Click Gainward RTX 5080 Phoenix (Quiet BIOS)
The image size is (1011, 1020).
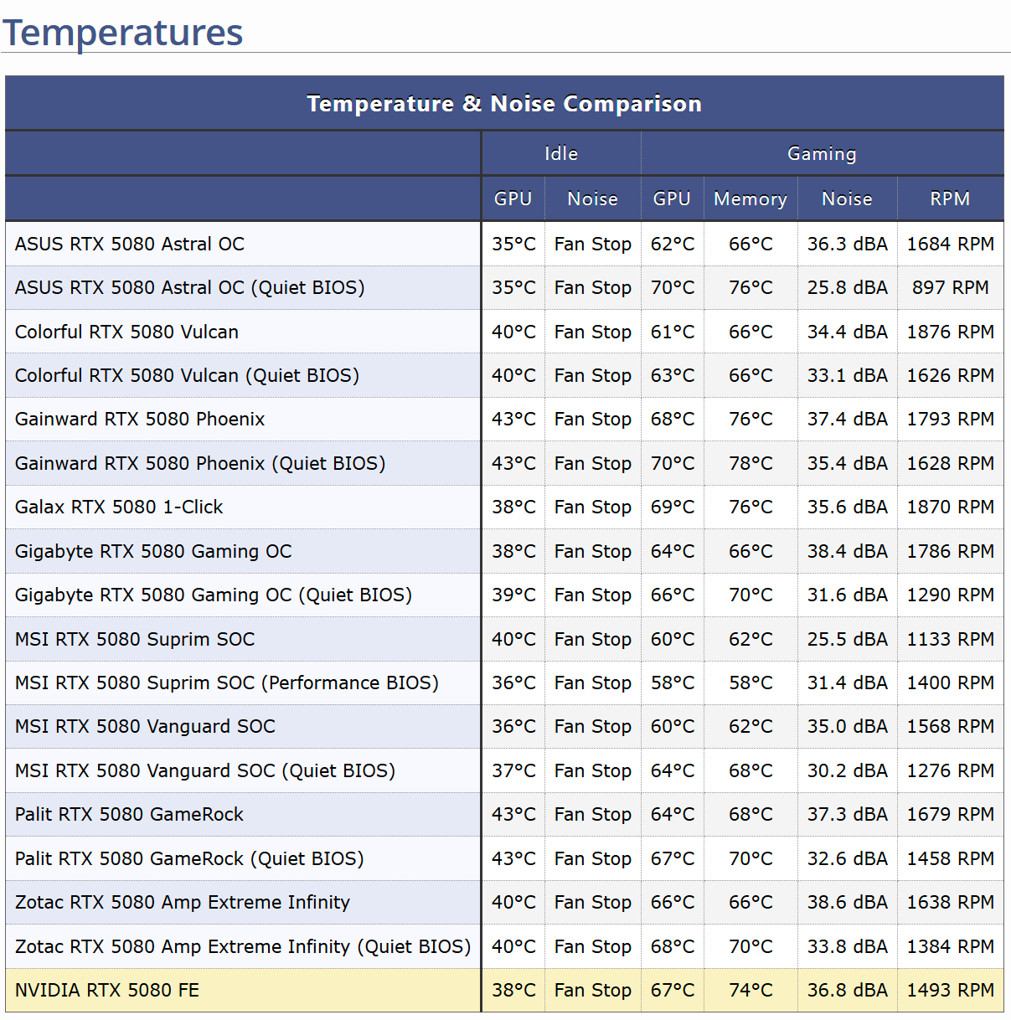(x=200, y=464)
